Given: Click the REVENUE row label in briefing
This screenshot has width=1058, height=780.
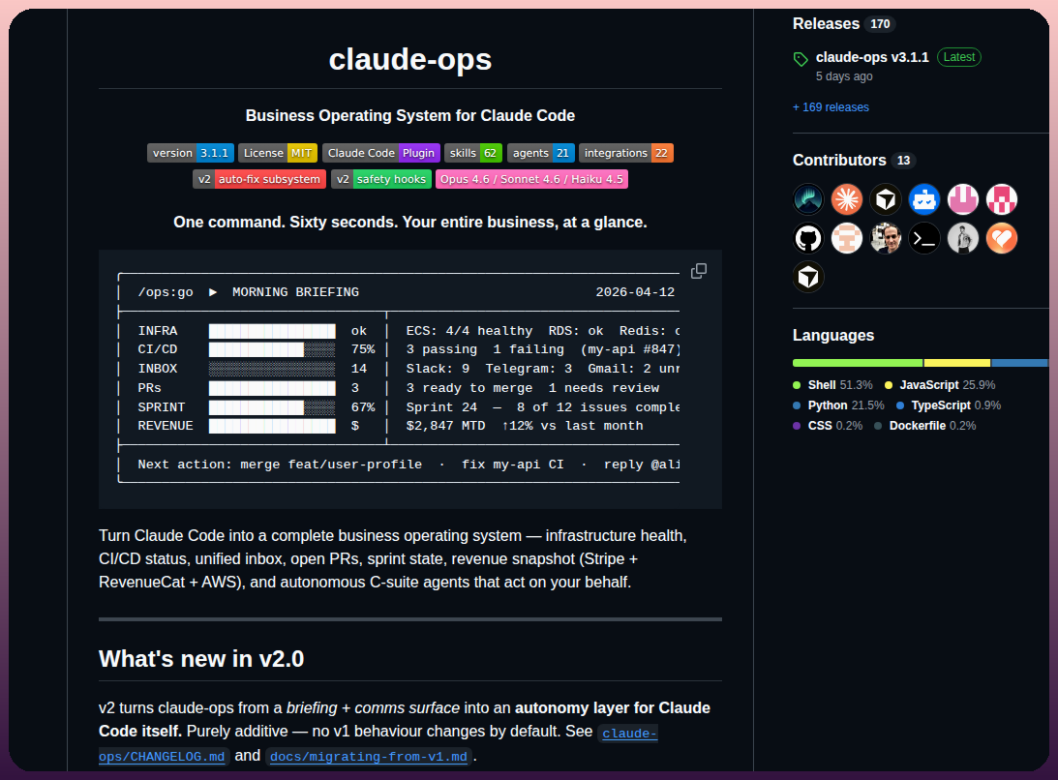Looking at the screenshot, I should 166,426.
